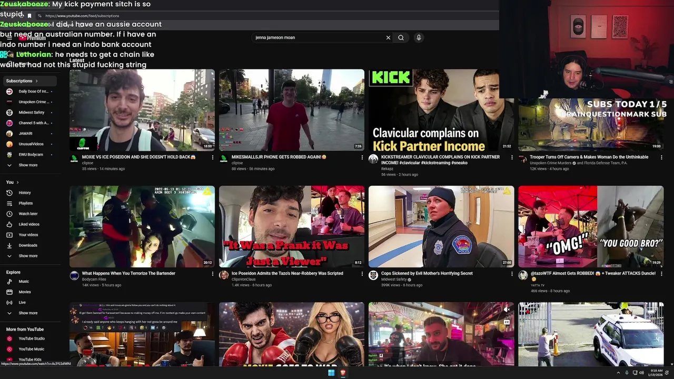
Task: Open options menu for Cops Sickened video
Action: pyautogui.click(x=512, y=274)
